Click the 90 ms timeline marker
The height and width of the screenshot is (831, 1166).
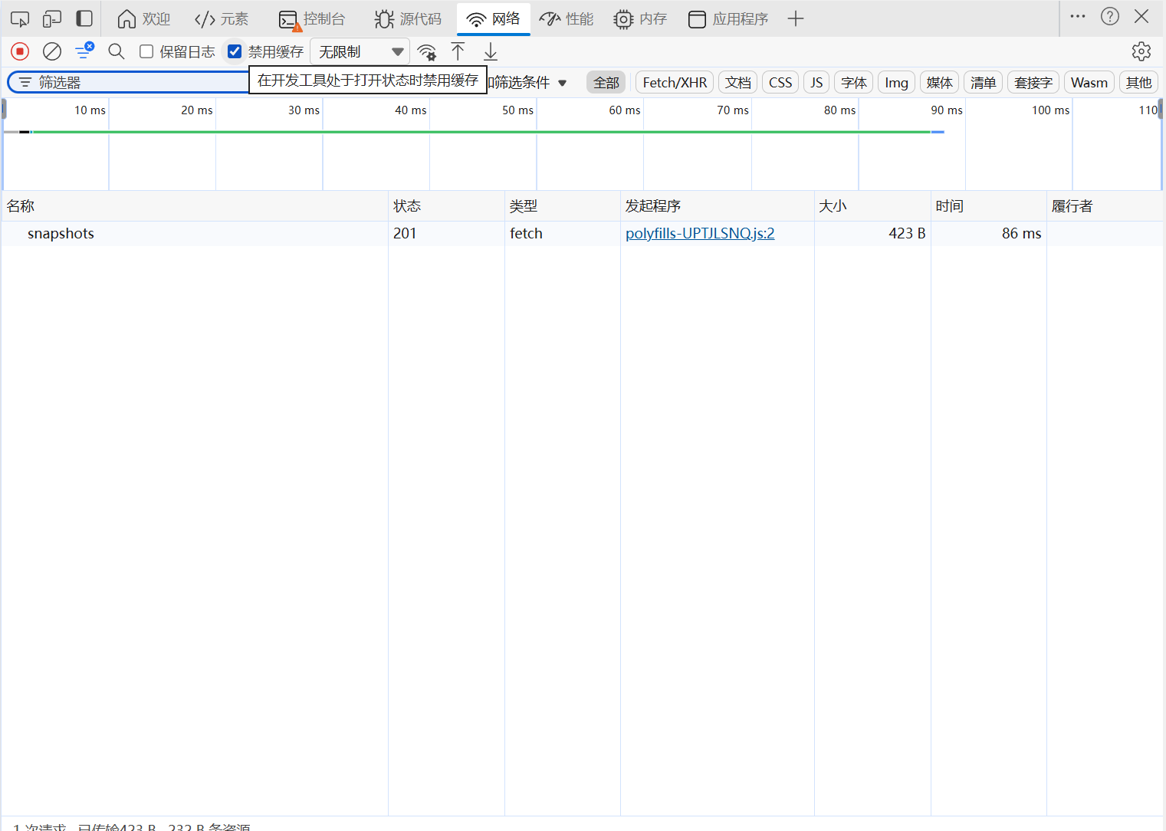click(947, 110)
